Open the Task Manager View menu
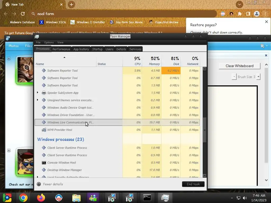The width and height of the screenshot is (271, 203). pos(60,43)
